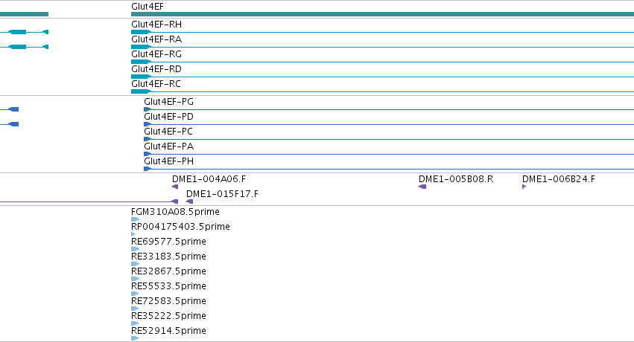
Task: Select the Glut4EF-PC CDS start glyph
Action: [x=148, y=139]
